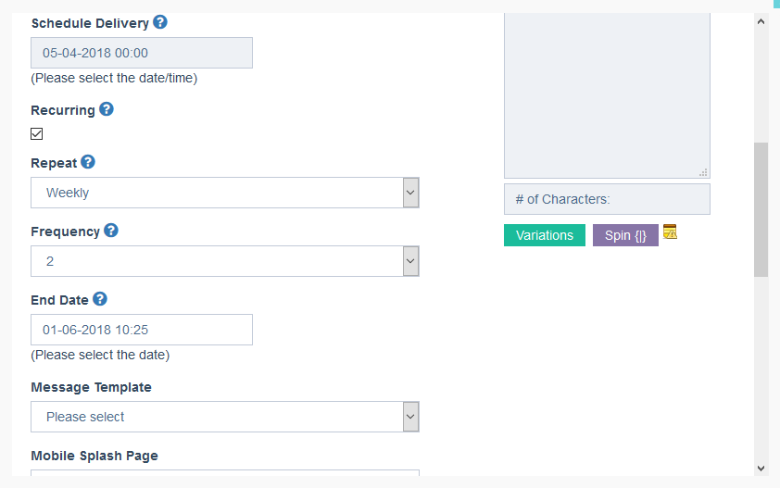Open the Frequency help tooltip icon
Image resolution: width=780 pixels, height=488 pixels.
111,231
